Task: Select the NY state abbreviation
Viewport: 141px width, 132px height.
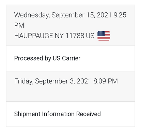Action: pyautogui.click(x=59, y=36)
